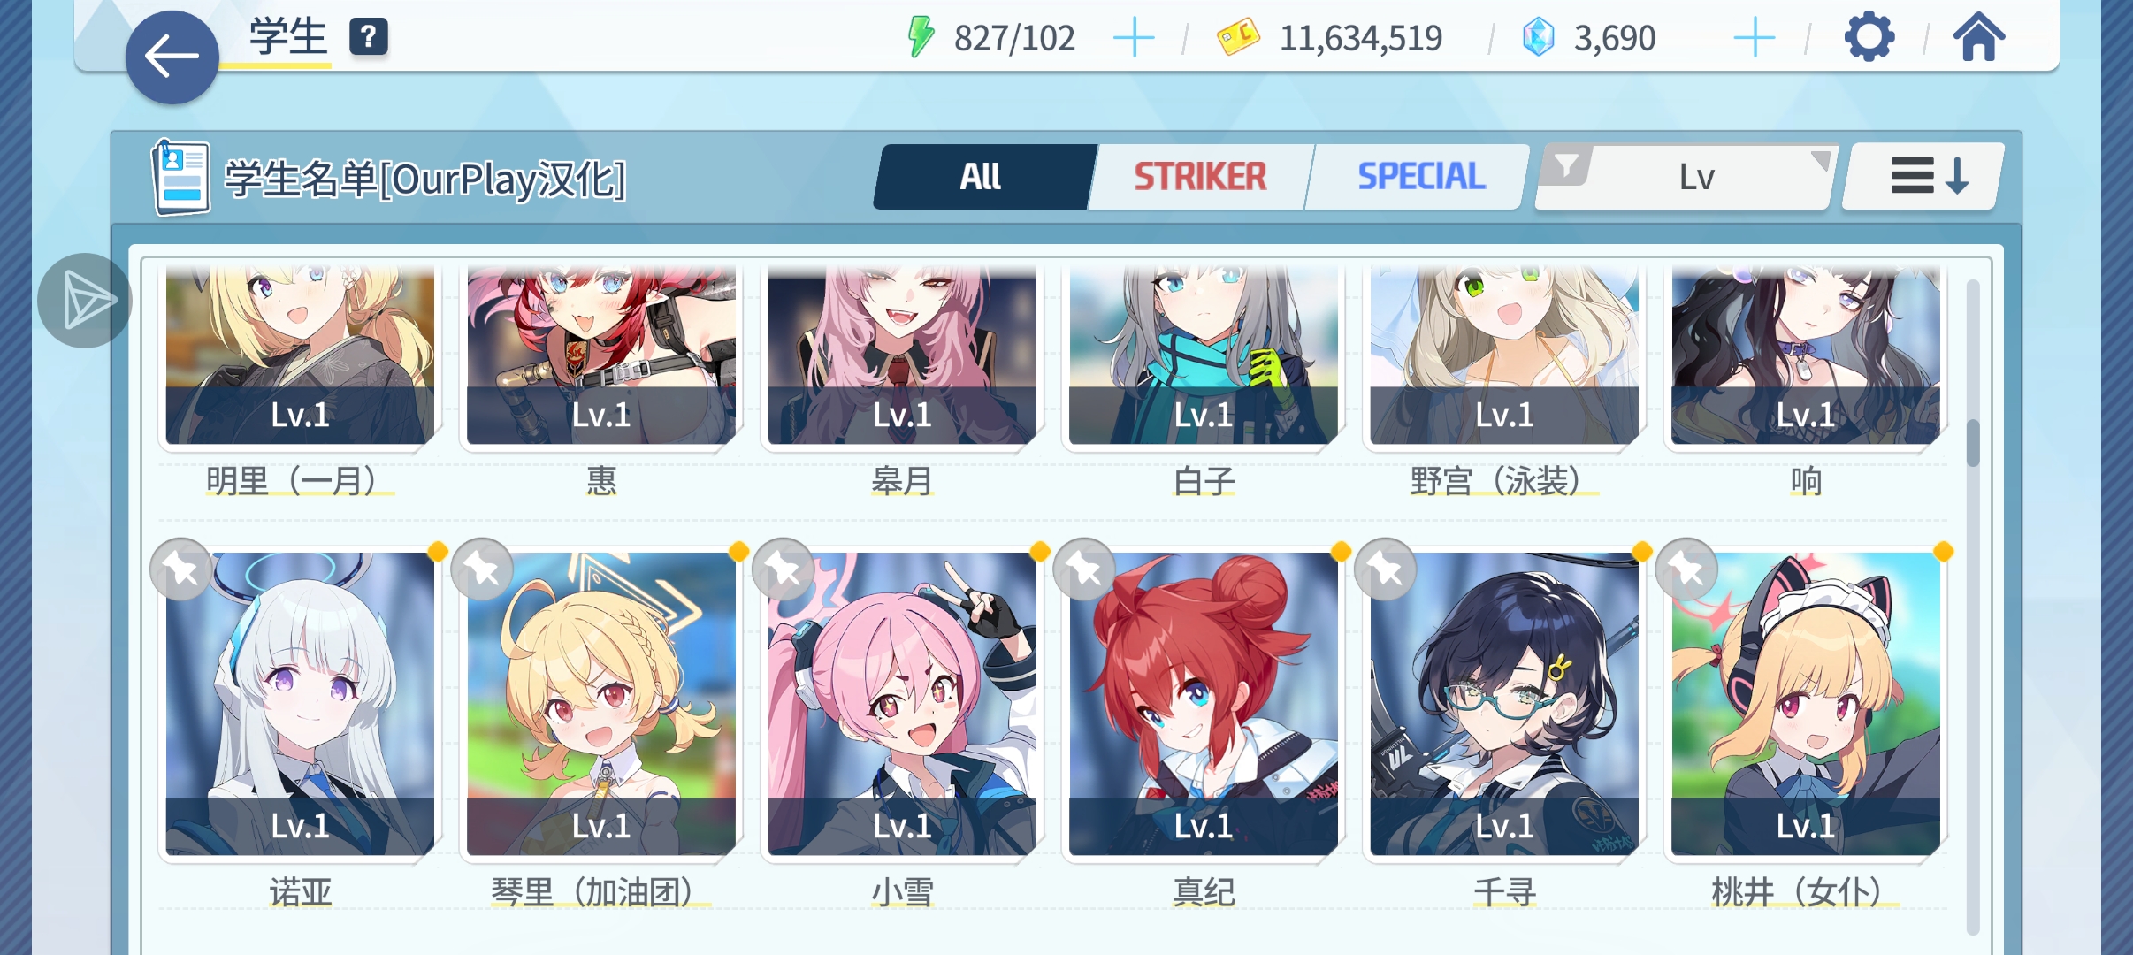Open student 白子's portrait card

coord(1204,354)
